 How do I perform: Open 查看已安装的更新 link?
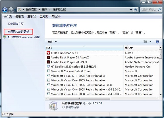point(18,32)
